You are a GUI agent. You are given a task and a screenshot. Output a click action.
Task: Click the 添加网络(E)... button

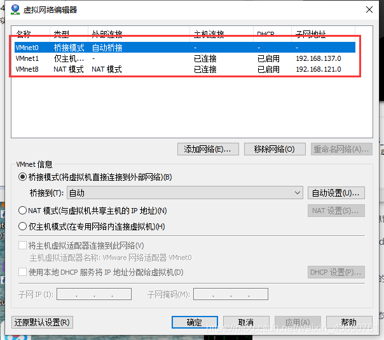208,149
